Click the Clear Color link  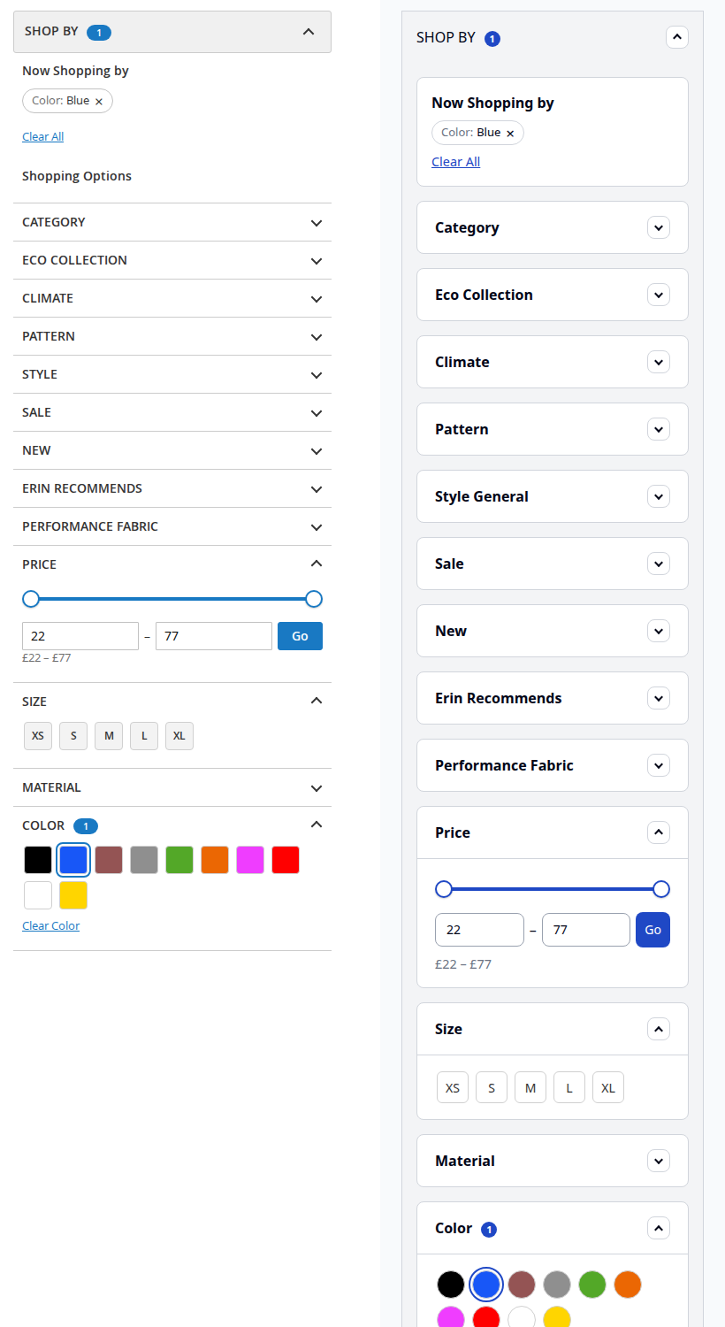tap(51, 925)
